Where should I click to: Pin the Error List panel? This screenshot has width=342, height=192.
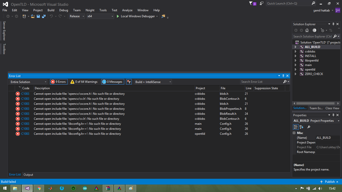(283, 76)
